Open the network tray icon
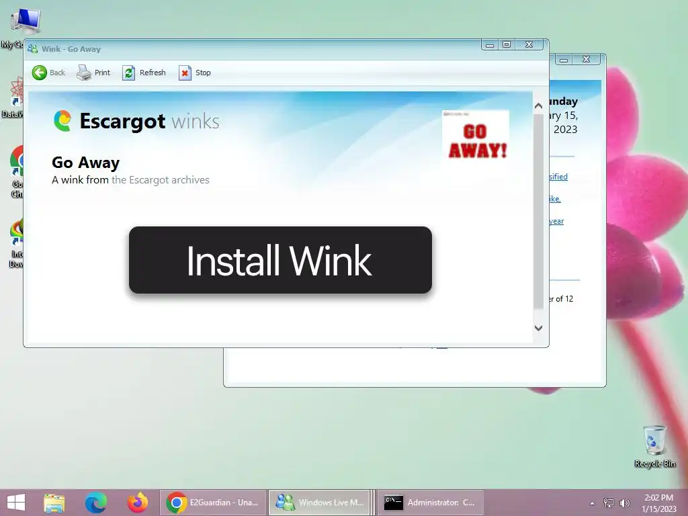688x516 pixels. (x=609, y=503)
